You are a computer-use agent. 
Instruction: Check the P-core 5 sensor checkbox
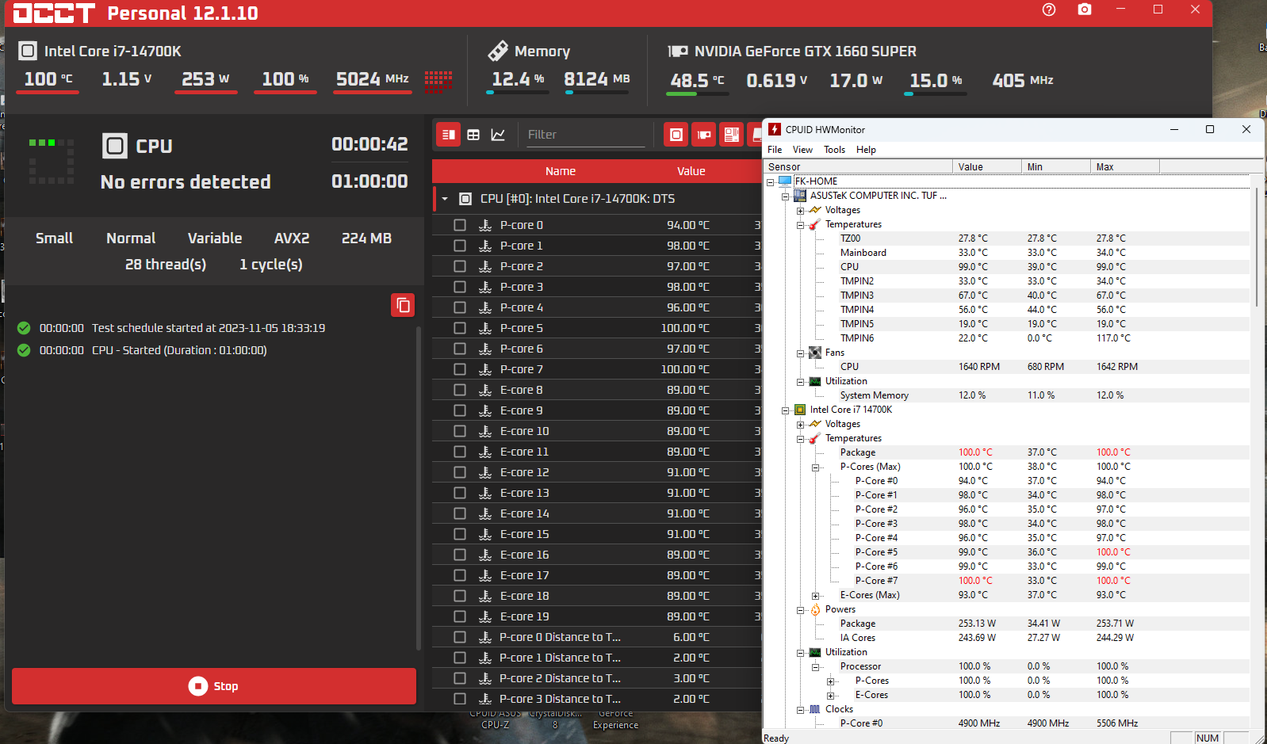click(x=460, y=328)
